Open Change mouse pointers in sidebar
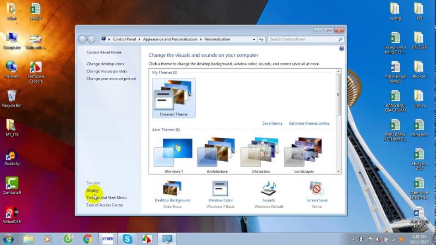Screen dimensions: 436x245 pyautogui.click(x=106, y=71)
